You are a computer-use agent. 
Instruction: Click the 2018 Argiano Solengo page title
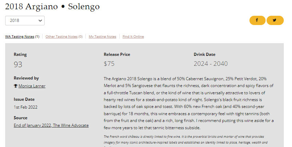52,7
